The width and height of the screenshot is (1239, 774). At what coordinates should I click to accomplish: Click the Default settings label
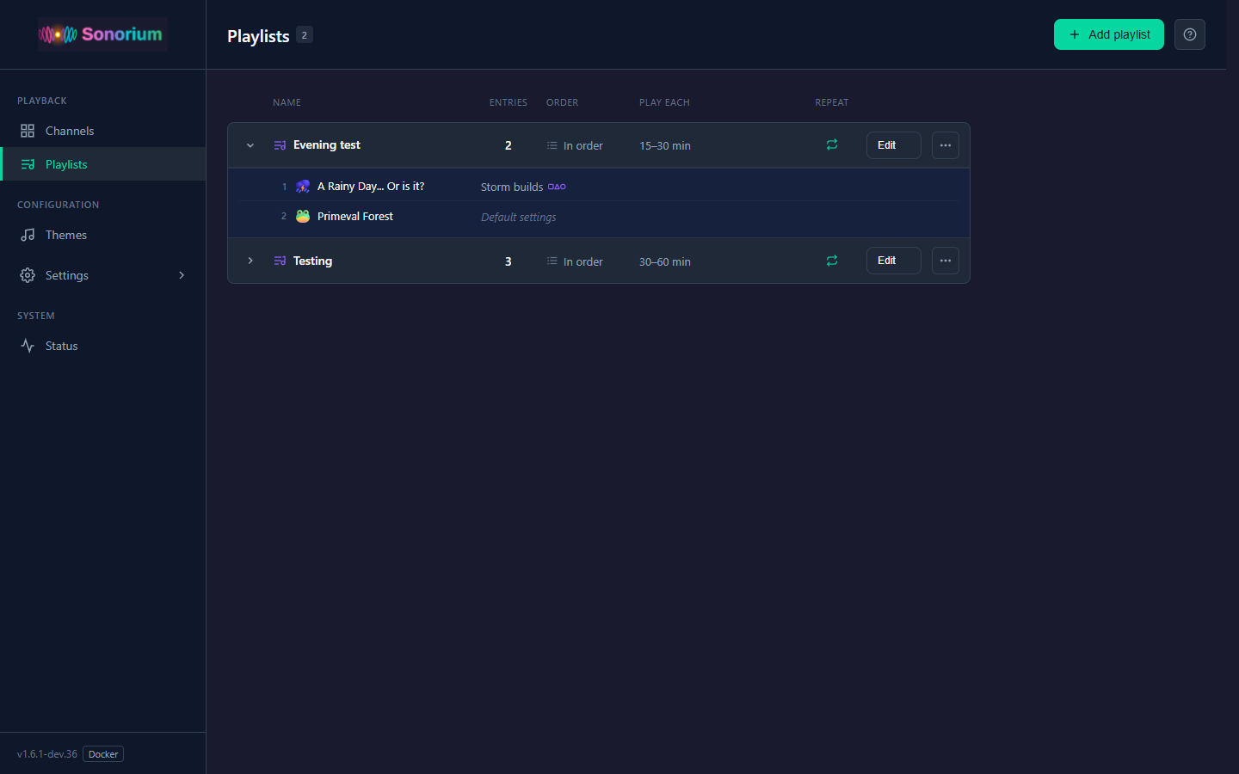click(519, 217)
